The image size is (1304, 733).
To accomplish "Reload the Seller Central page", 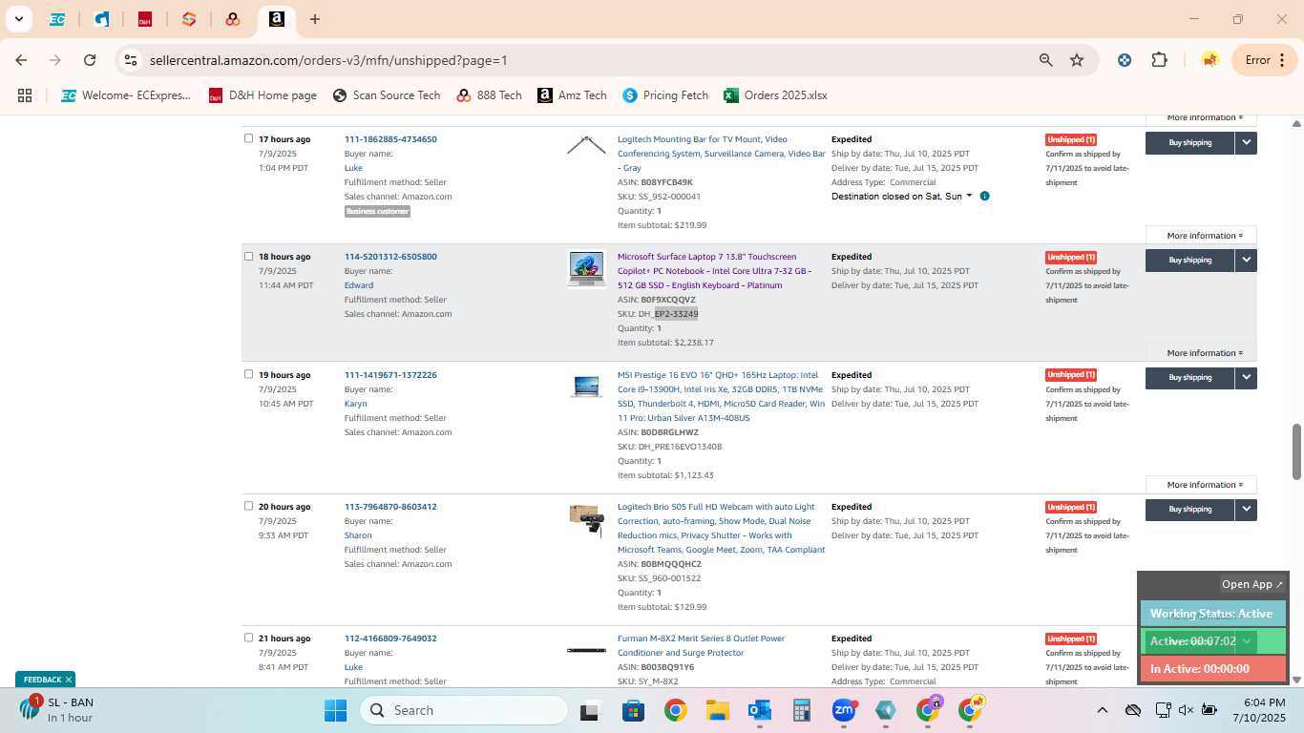I will (90, 60).
